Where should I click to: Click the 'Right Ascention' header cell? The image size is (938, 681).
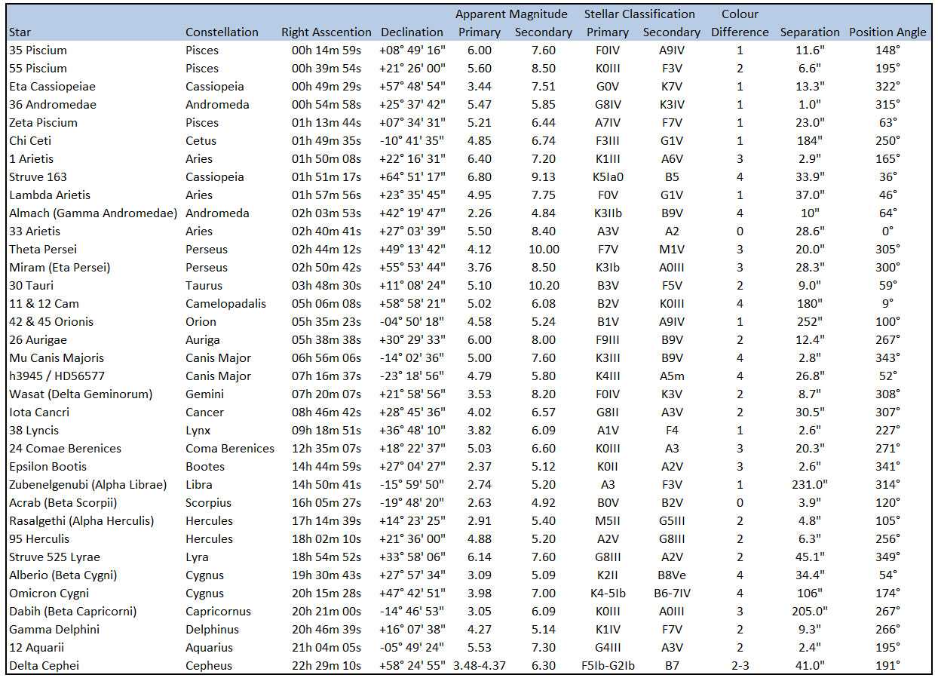click(x=326, y=32)
